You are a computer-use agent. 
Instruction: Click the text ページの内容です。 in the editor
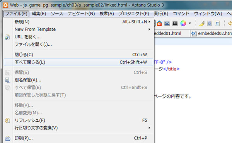point(173,96)
